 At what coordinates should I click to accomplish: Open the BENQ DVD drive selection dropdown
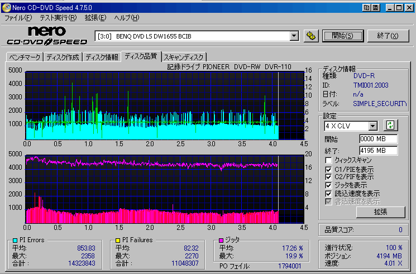pos(294,36)
